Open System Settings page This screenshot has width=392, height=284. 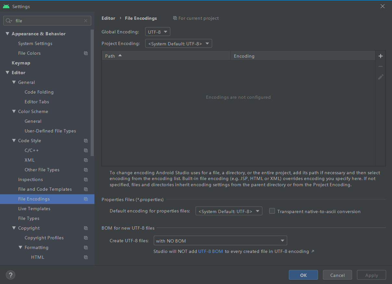click(35, 43)
